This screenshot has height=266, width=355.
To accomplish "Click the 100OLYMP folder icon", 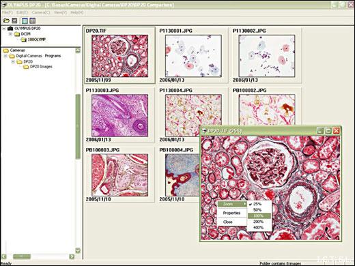I will (24, 40).
